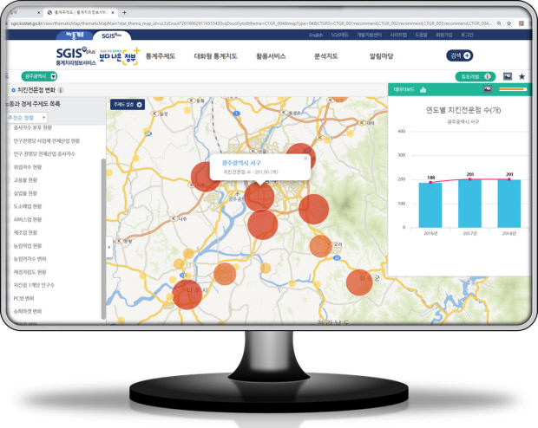Select 치킨점 1개당 인구수 in the list
The height and width of the screenshot is (428, 538).
tap(36, 284)
